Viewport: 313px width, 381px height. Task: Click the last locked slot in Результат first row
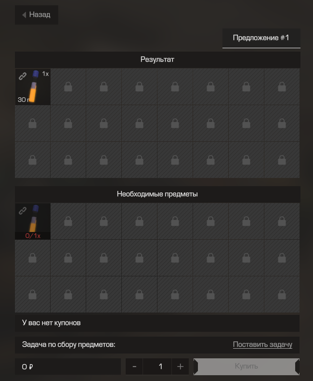(282, 87)
